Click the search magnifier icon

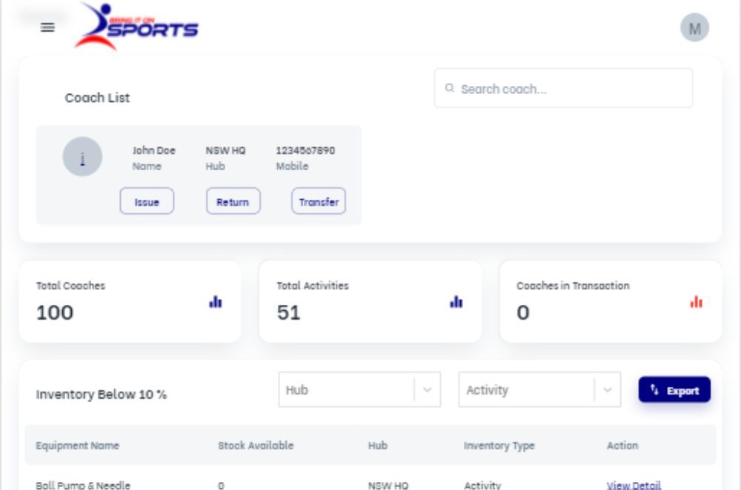(449, 87)
